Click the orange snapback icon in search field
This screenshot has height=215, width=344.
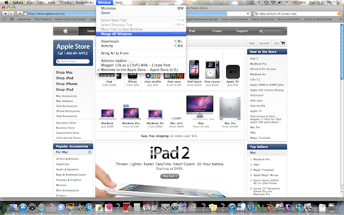pyautogui.click(x=339, y=13)
